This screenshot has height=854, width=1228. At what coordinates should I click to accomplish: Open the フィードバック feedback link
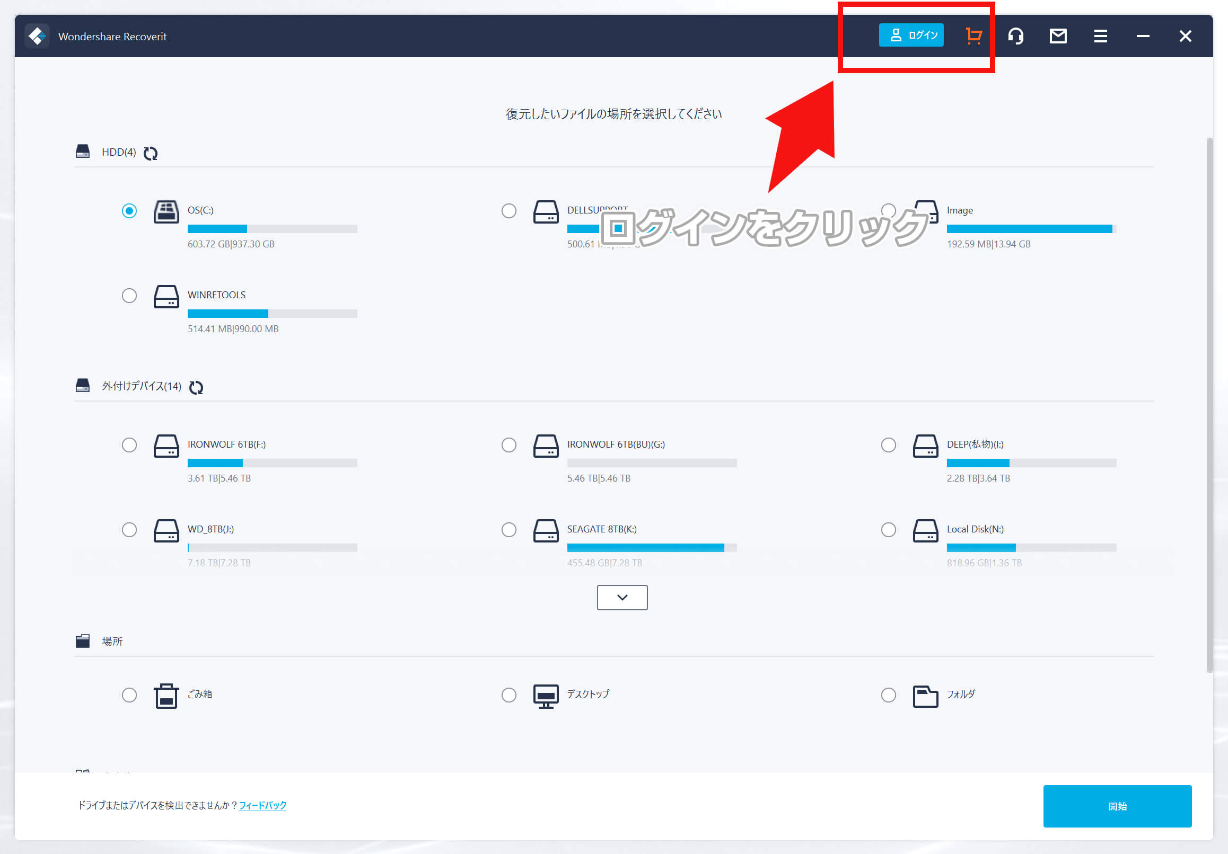[x=262, y=806]
